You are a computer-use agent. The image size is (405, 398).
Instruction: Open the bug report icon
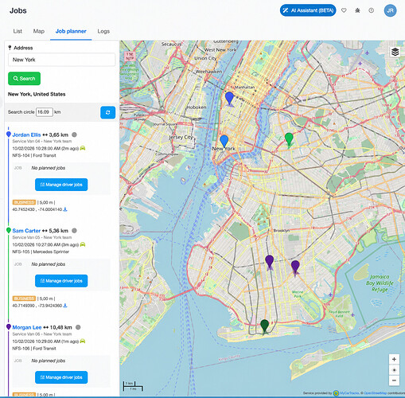point(357,10)
